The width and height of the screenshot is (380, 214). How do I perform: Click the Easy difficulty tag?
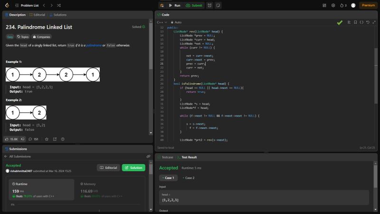10,37
